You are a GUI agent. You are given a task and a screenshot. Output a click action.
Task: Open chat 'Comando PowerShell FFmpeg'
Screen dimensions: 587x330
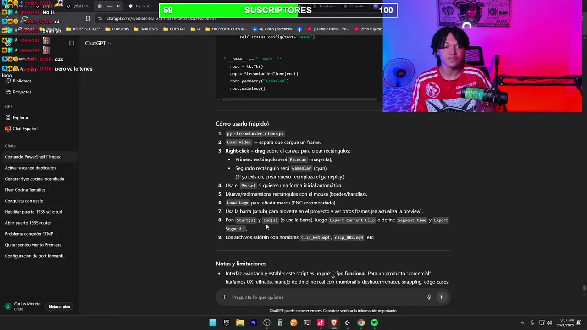pos(39,157)
